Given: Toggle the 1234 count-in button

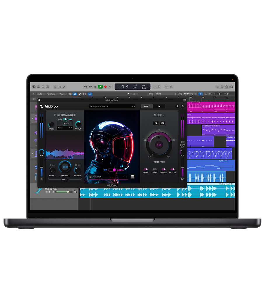Looking at the screenshot, I should click(167, 87).
